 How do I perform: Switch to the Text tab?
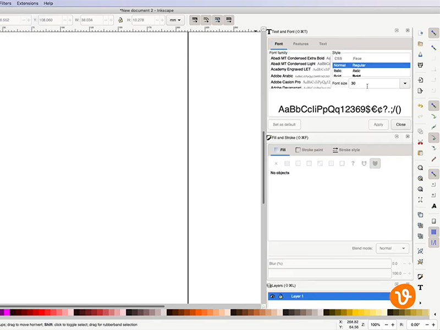pos(323,44)
